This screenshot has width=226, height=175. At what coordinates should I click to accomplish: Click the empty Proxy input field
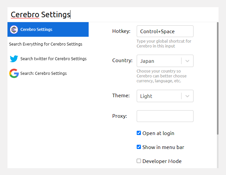(165, 116)
